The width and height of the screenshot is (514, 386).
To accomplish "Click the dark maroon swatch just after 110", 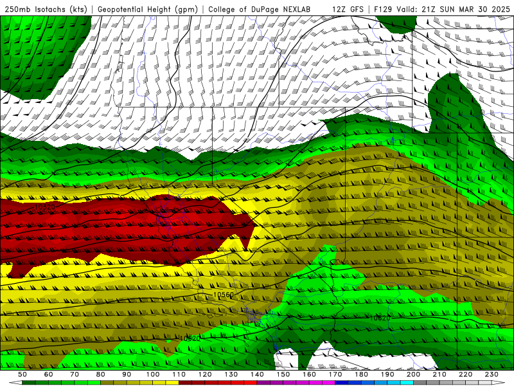I will pos(185,383).
